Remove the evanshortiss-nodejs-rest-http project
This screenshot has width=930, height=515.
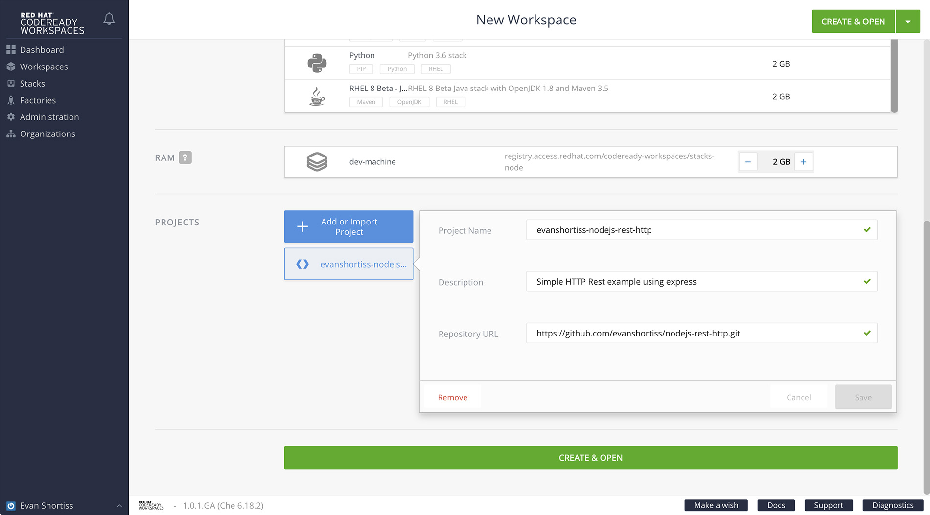click(x=452, y=397)
